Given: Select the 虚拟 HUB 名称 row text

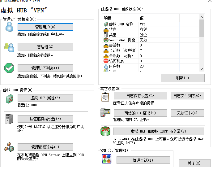Looking at the screenshot, I should click(x=121, y=24).
